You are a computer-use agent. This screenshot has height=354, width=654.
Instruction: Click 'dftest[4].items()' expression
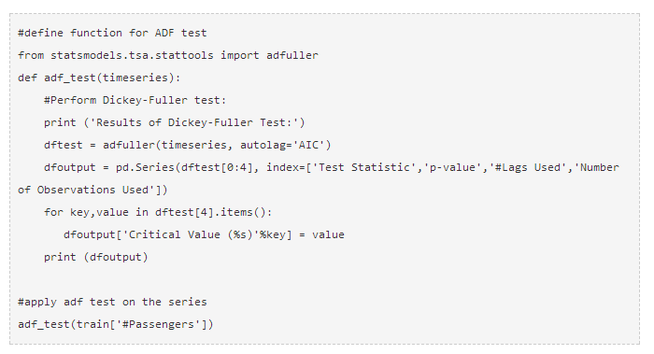click(210, 212)
